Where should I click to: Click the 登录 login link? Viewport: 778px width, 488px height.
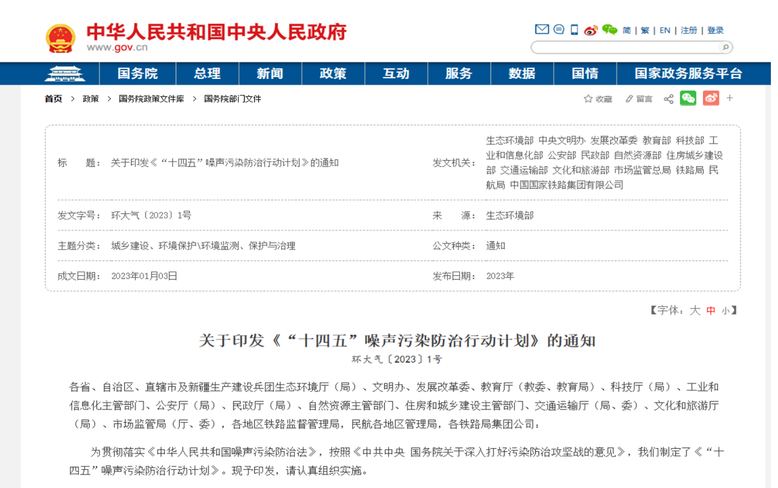[715, 31]
